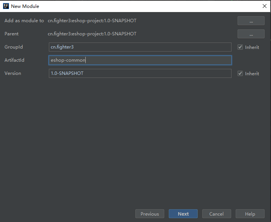
Task: Toggle Inherit checkbox for GroupId
Action: click(x=240, y=47)
